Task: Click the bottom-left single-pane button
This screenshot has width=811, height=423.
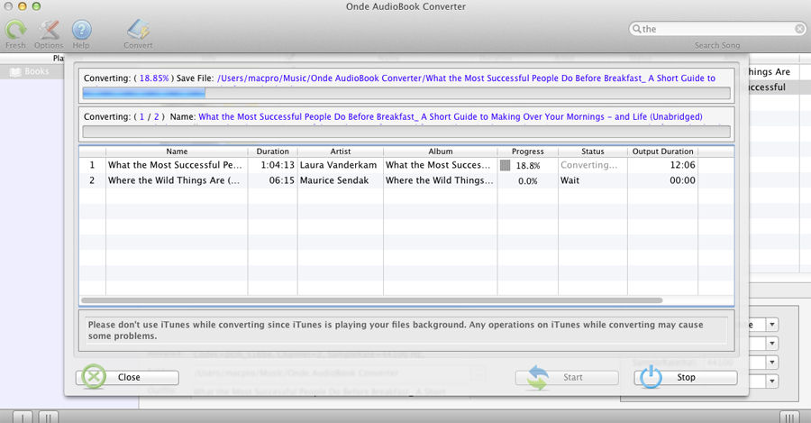Action: click(23, 417)
